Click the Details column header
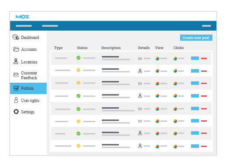The width and height of the screenshot is (226, 168). pos(144,48)
